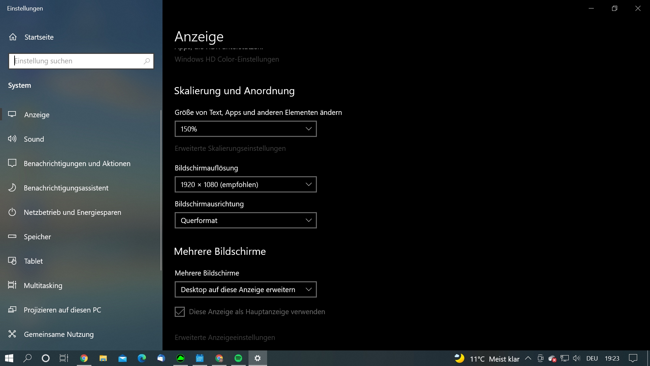This screenshot has width=650, height=366.
Task: Open the Querformat orientation dropdown
Action: point(245,220)
